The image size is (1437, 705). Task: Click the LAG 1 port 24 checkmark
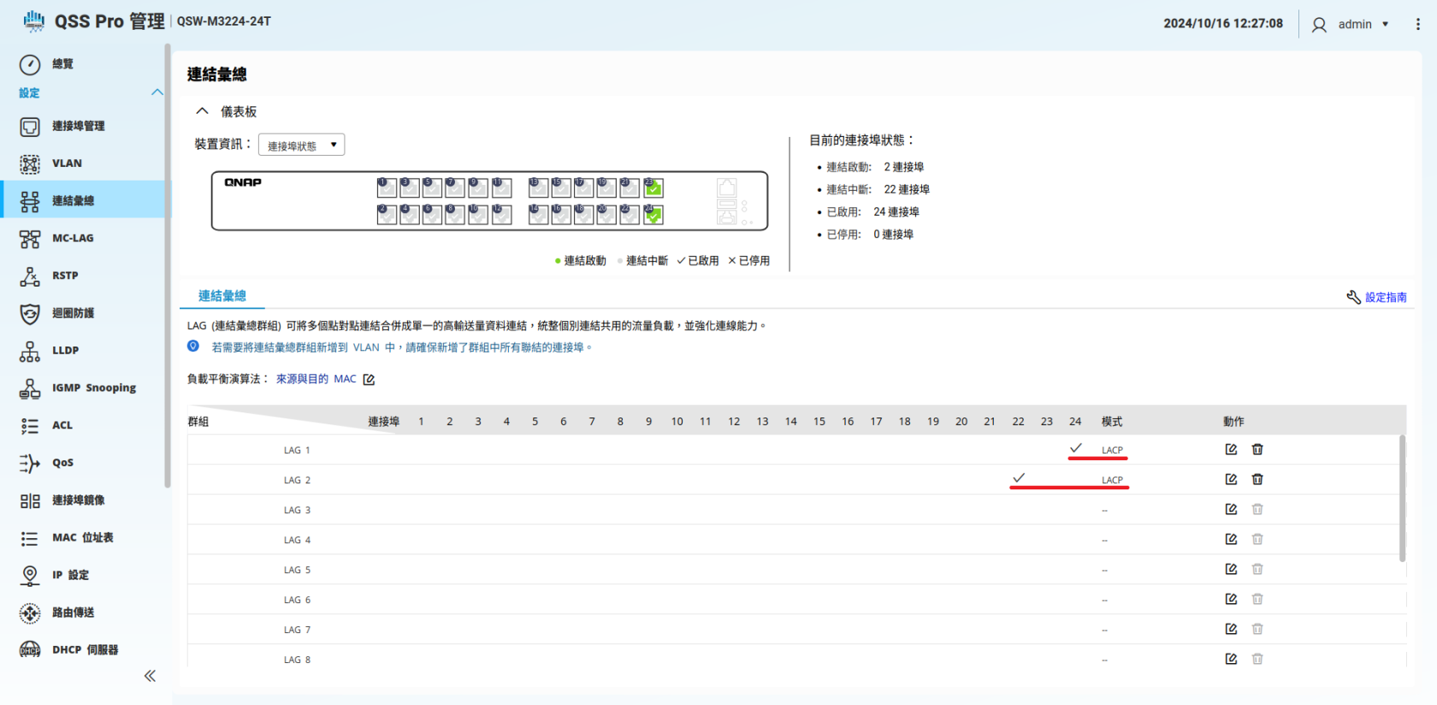click(1075, 448)
